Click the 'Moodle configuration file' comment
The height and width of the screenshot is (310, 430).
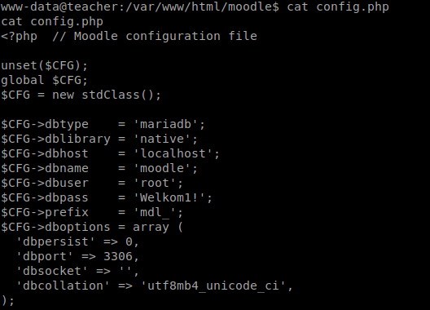(x=165, y=36)
